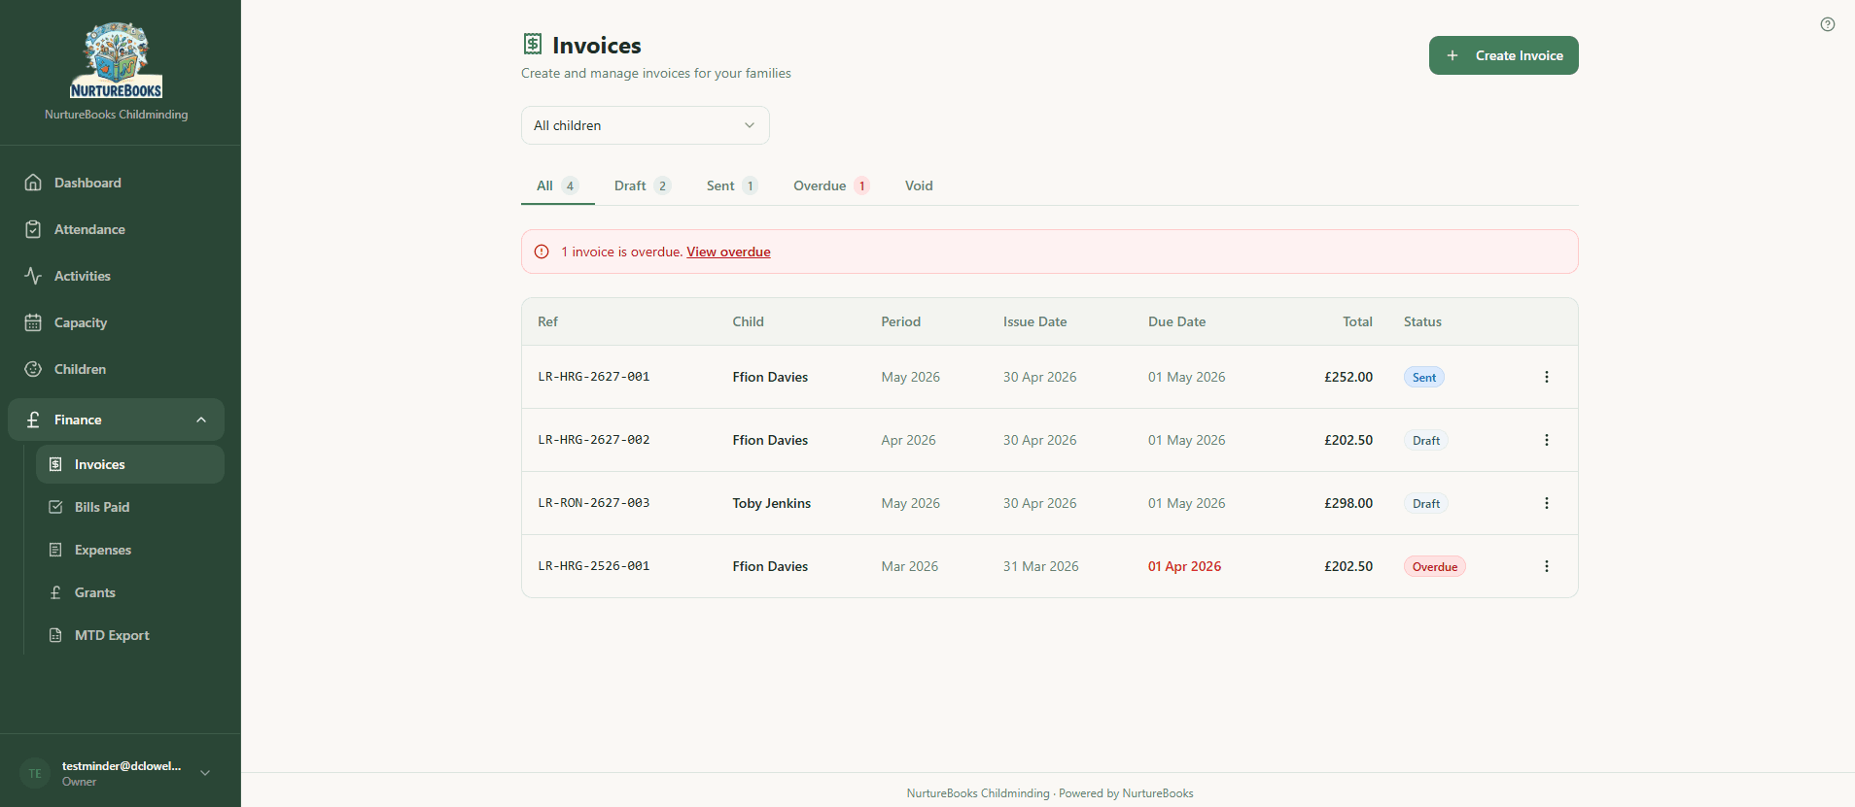Click Draft badge on Toby Jenkins row
The width and height of the screenshot is (1855, 807).
coord(1425,503)
